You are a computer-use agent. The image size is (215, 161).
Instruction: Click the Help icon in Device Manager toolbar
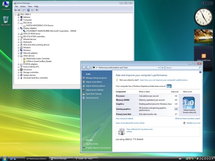click(28, 10)
